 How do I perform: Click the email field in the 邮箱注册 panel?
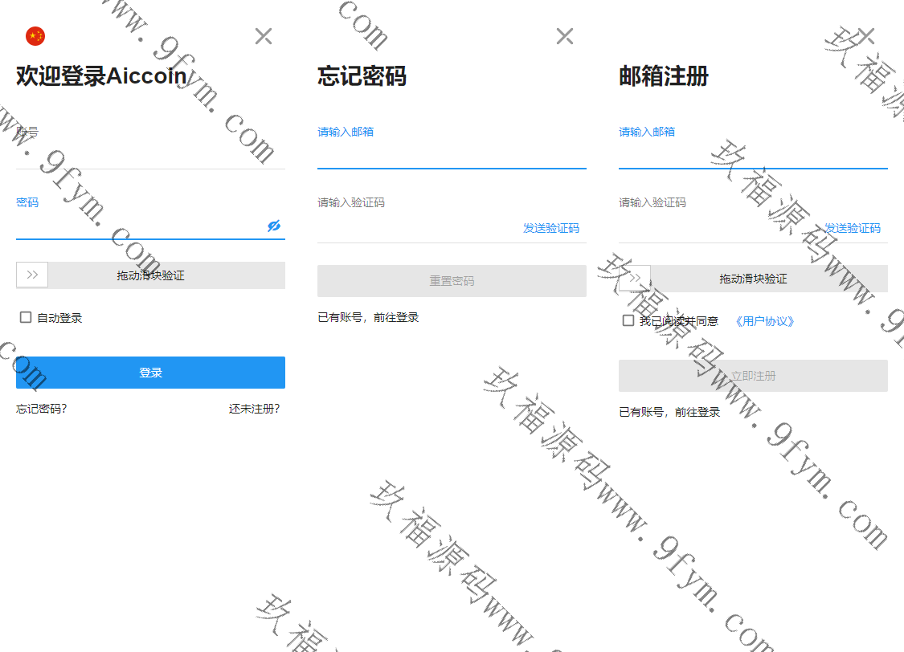point(753,155)
